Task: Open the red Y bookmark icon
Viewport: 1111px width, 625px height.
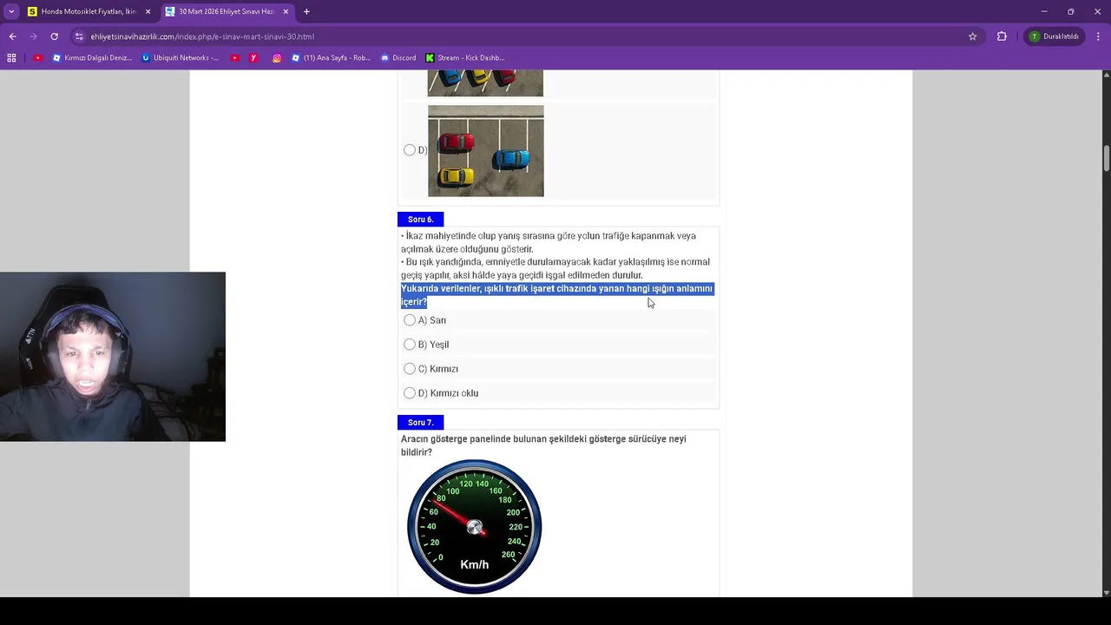Action: 253,58
